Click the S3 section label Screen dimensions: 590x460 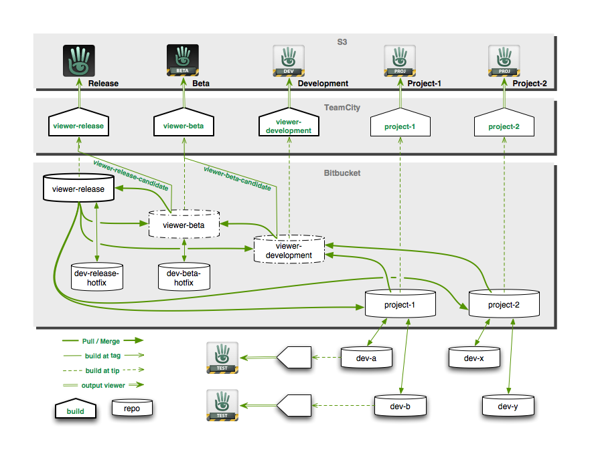tap(342, 41)
